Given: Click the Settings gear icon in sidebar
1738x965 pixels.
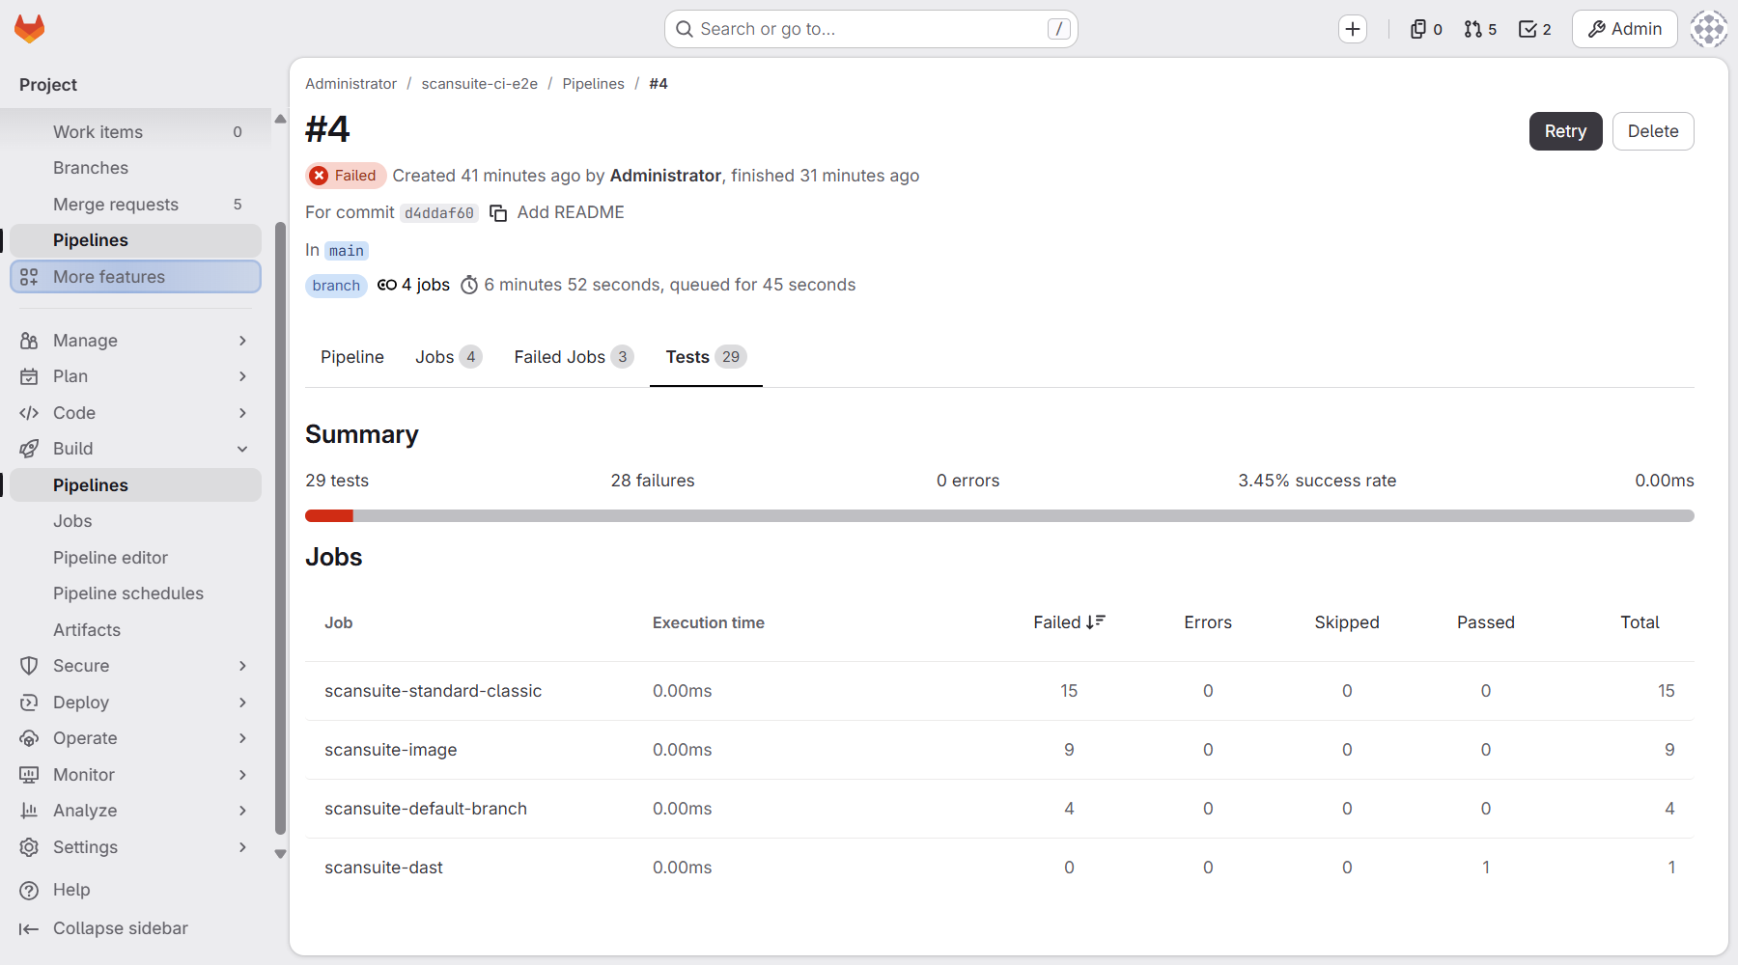Looking at the screenshot, I should pos(29,847).
